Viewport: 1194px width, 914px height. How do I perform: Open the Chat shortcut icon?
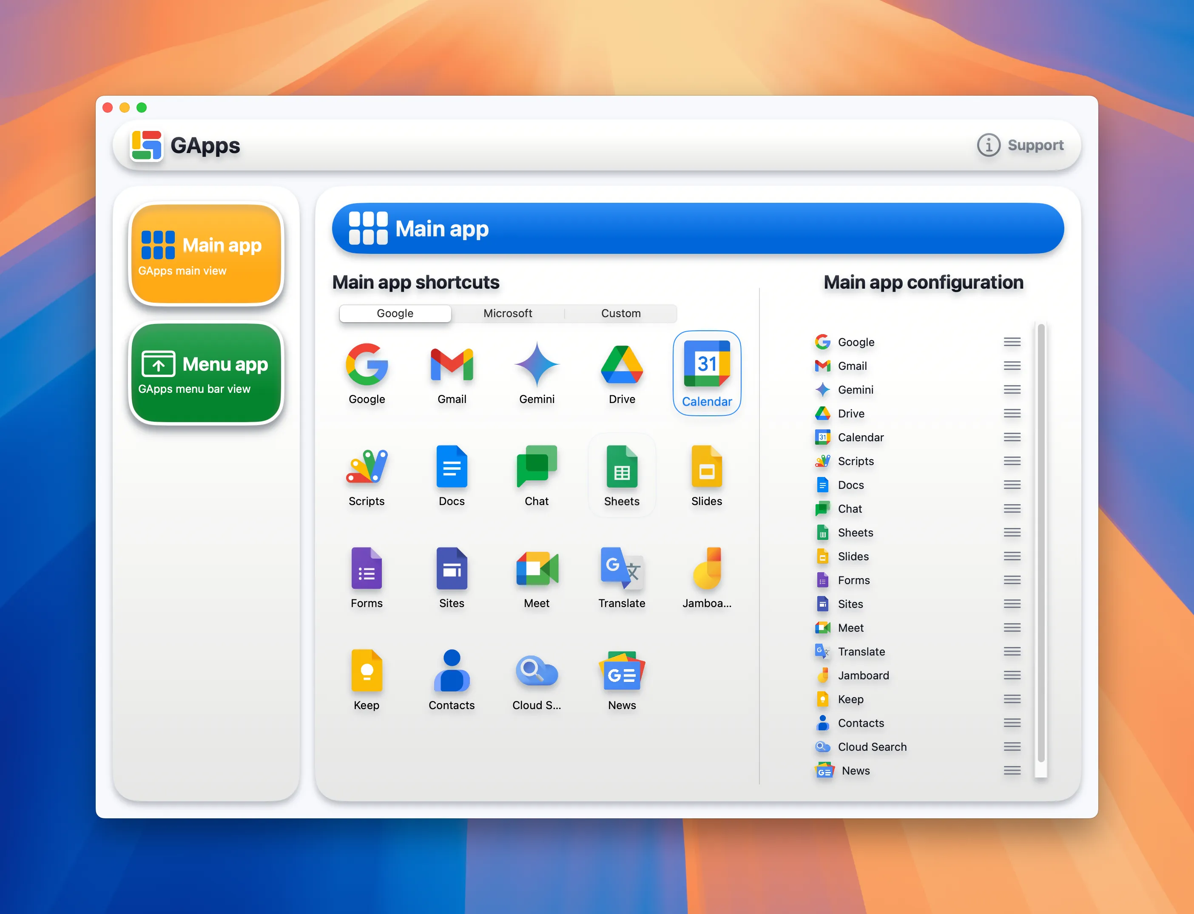click(x=537, y=467)
